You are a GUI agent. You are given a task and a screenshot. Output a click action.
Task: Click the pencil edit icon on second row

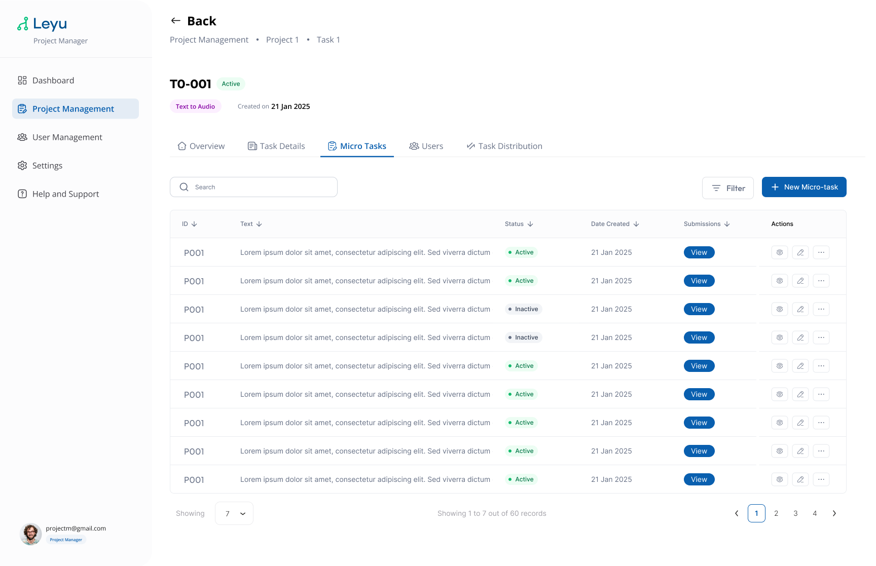click(x=800, y=280)
